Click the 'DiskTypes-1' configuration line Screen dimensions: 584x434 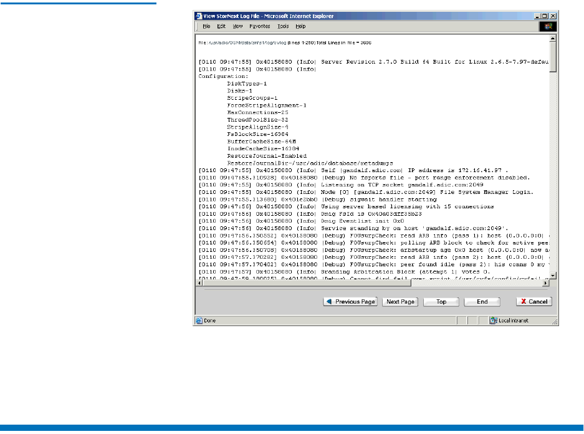pos(247,84)
